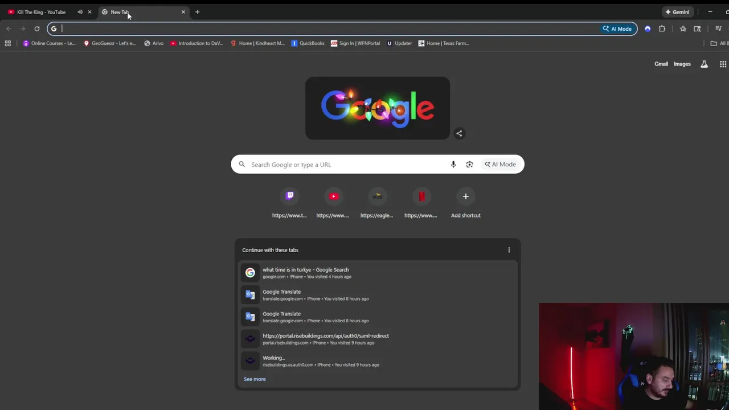Open the Updater bookmark
This screenshot has height=410, width=729.
pos(399,43)
